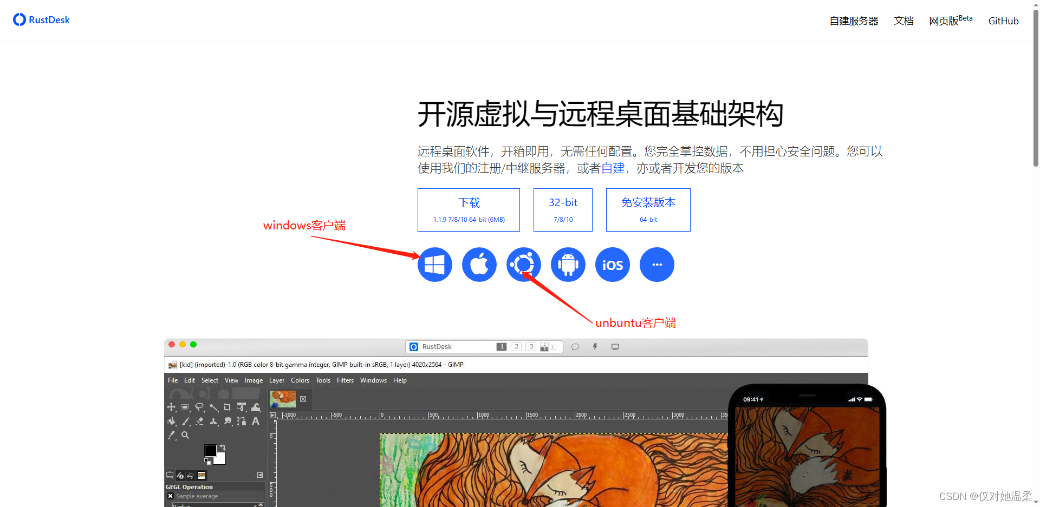
Task: Open the chat bubble icon in RustDesk toolbar
Action: [x=575, y=347]
